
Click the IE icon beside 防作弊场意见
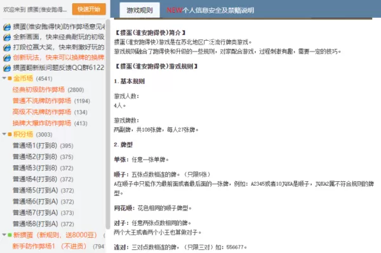pyautogui.click(x=7, y=27)
